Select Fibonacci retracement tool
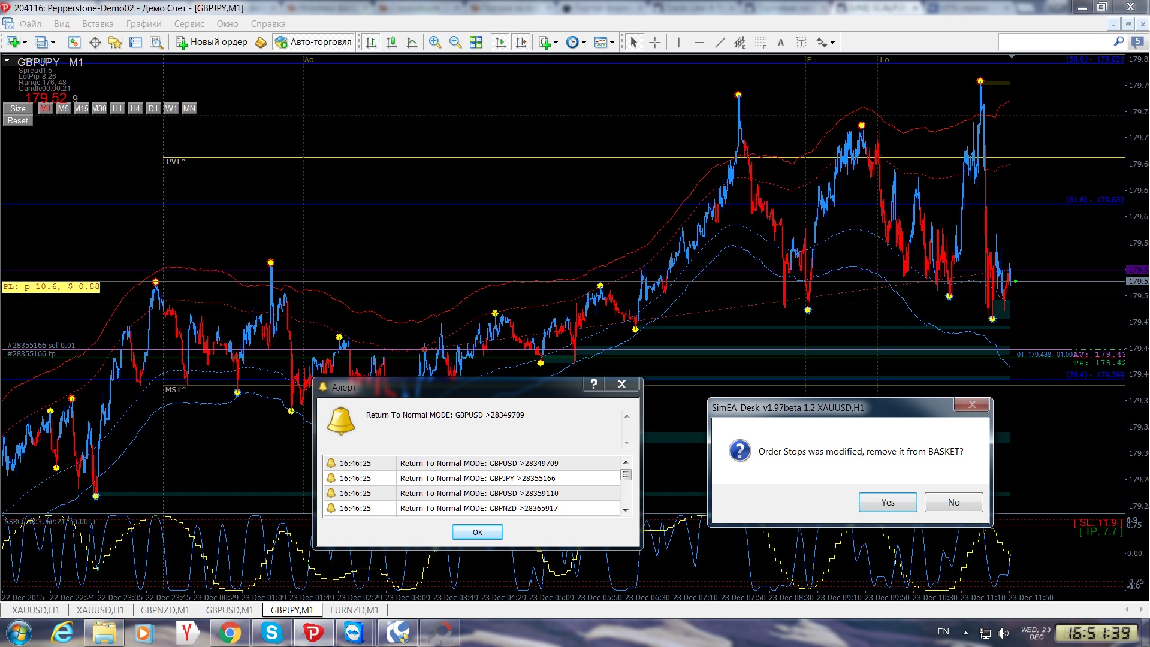Screen dimensions: 1150x647 click(x=760, y=42)
